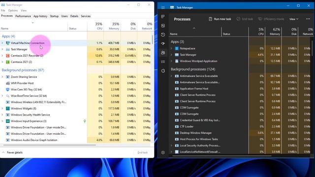The height and width of the screenshot is (177, 315).
Task: Sort by CPU column in light Task Manager
Action: [x=95, y=26]
